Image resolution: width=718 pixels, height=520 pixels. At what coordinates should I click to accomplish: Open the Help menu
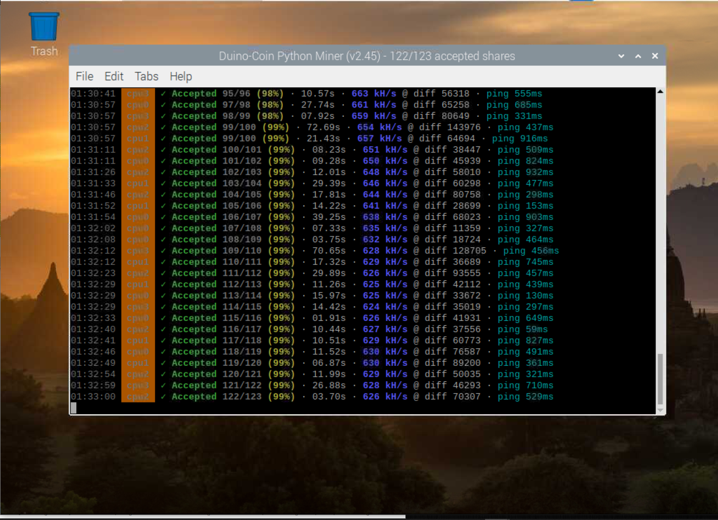coord(181,76)
